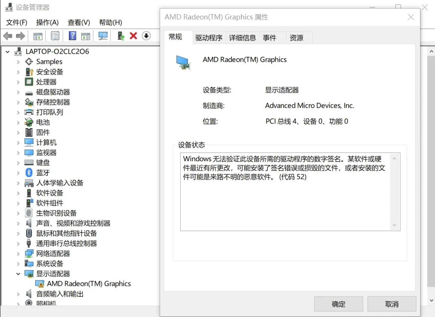Viewport: 435px width, 317px height.
Task: Click the red X uninstall device icon
Action: point(133,36)
